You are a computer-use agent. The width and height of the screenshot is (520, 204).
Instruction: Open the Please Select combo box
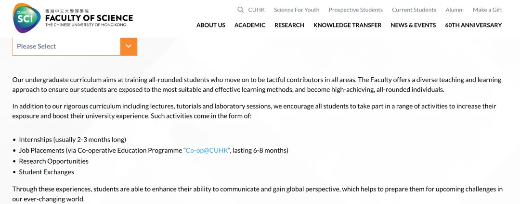point(75,46)
